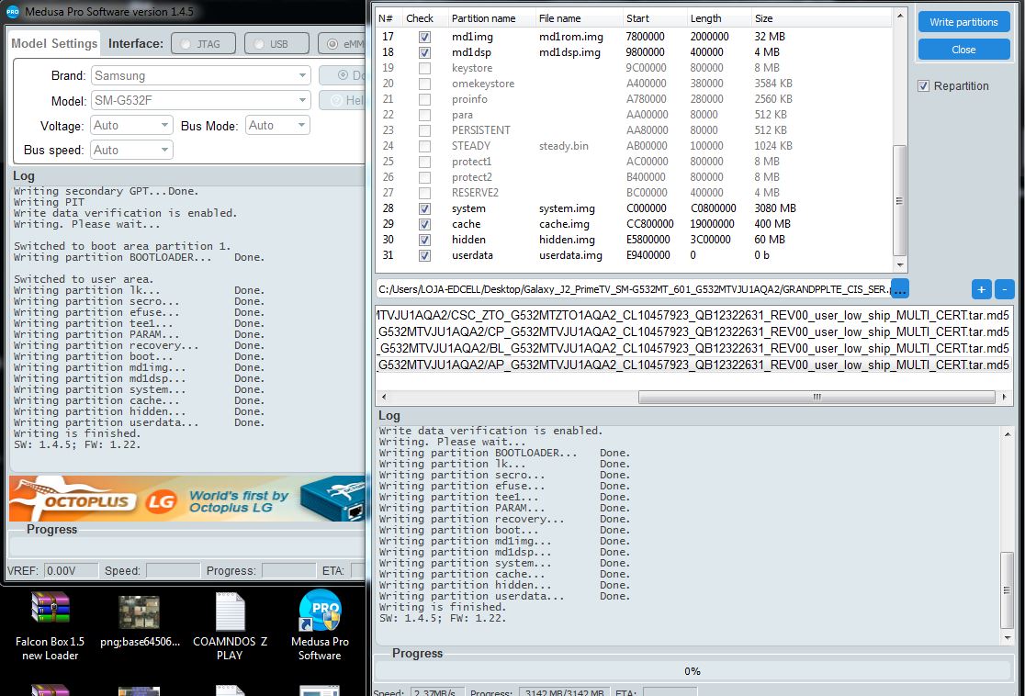Click the Start column header
1025x696 pixels.
pyautogui.click(x=638, y=18)
